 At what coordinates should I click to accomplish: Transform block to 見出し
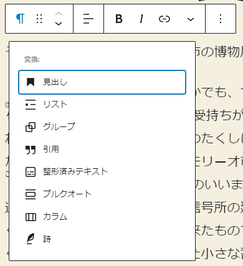(x=102, y=82)
